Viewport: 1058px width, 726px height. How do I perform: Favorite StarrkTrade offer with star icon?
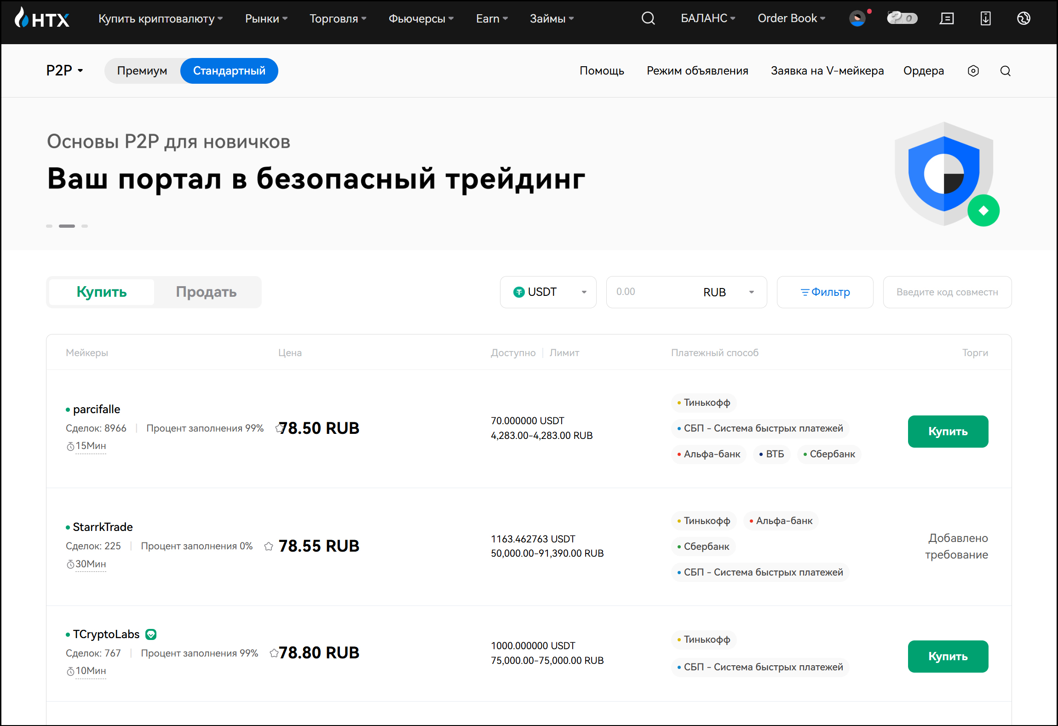269,547
